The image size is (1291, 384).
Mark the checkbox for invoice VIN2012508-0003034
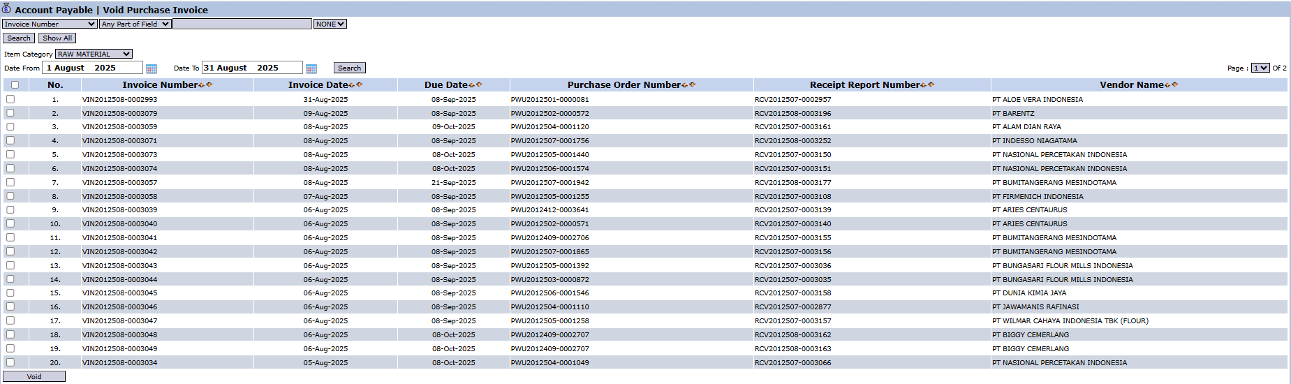coord(10,362)
